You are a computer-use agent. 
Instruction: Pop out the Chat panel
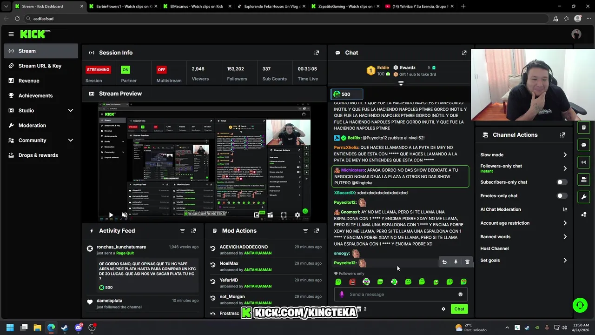coord(464,53)
